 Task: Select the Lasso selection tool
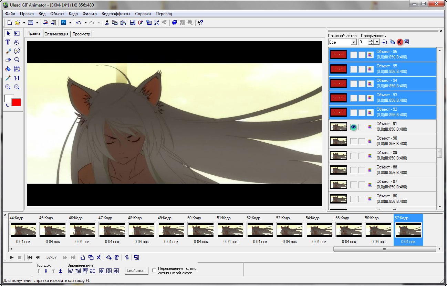click(17, 60)
